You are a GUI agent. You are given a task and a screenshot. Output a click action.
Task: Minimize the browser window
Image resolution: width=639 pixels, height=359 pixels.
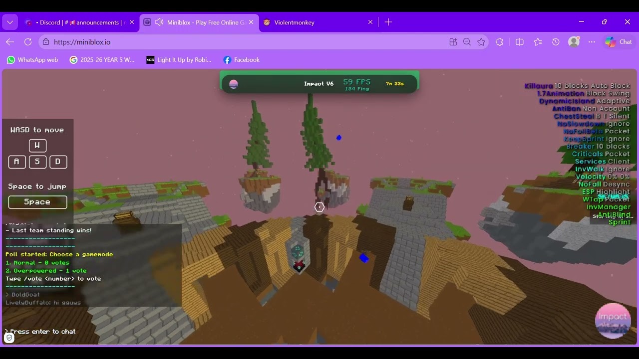point(582,22)
